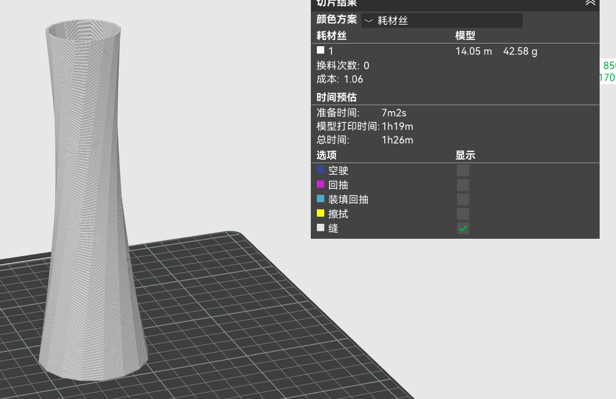
Task: Click the 空驶 option label
Action: pos(338,171)
